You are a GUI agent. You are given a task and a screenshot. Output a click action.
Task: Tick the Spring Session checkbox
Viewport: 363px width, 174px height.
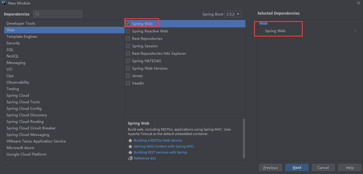(128, 46)
